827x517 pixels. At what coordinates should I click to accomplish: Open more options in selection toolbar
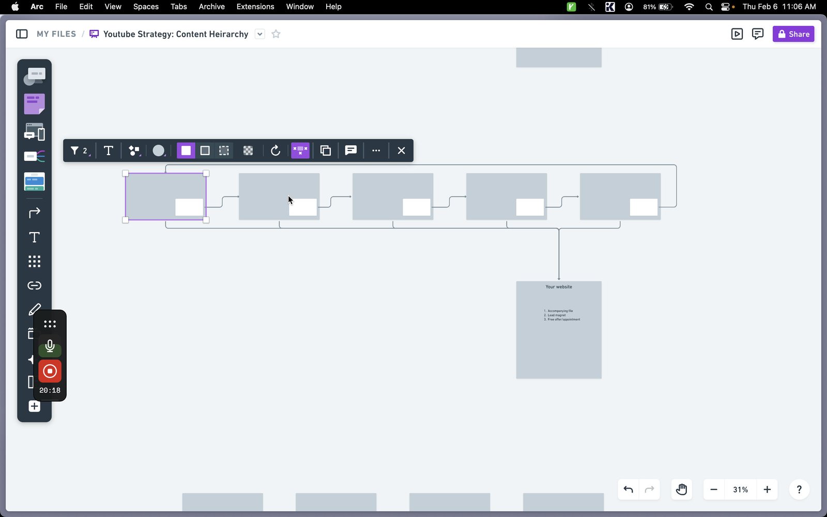[x=376, y=150]
